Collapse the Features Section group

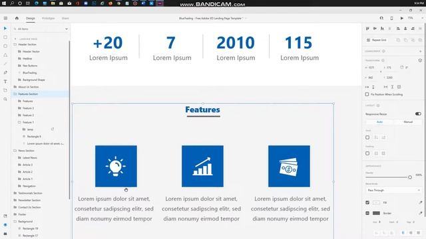15,94
